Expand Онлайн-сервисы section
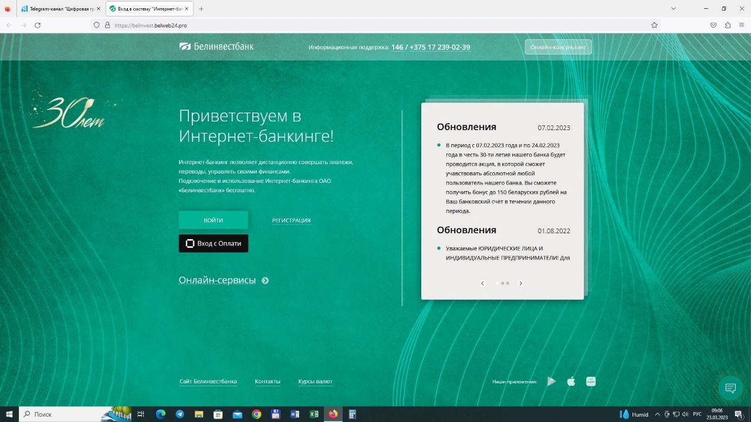751x422 pixels. (x=224, y=280)
